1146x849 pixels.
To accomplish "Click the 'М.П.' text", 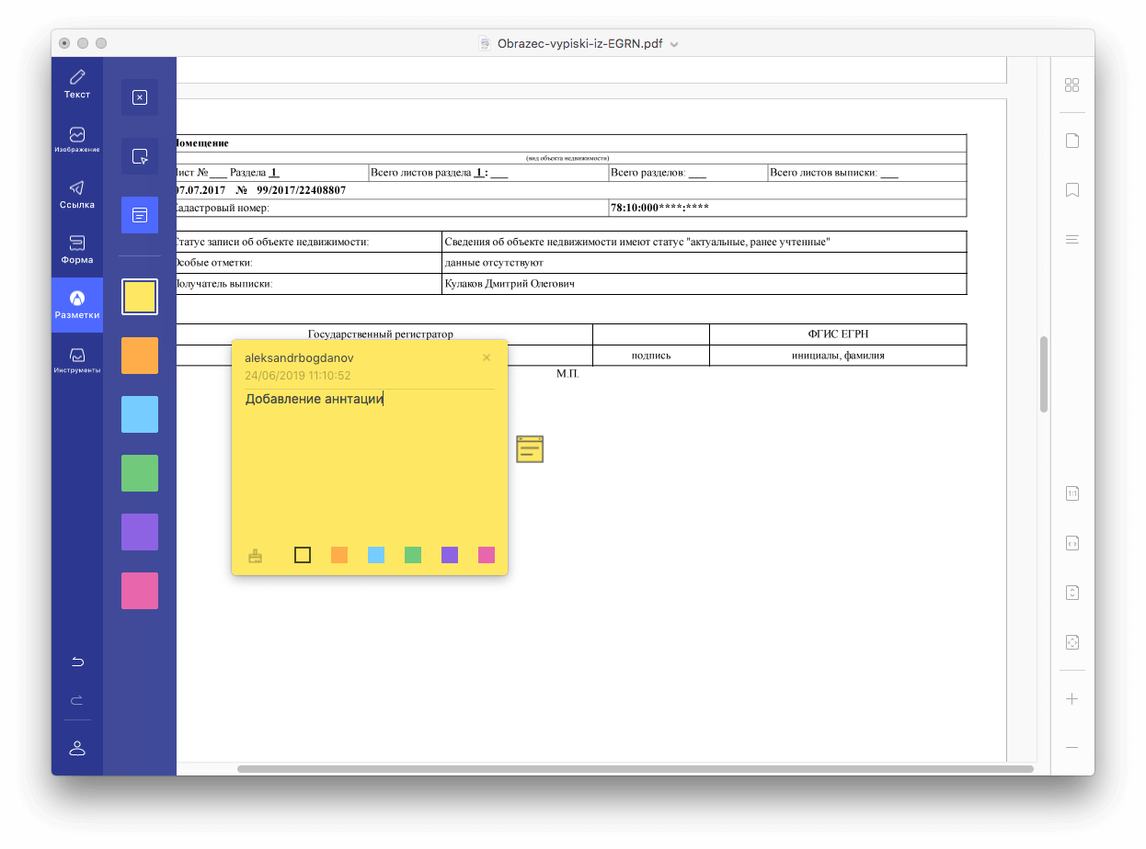I will click(567, 374).
